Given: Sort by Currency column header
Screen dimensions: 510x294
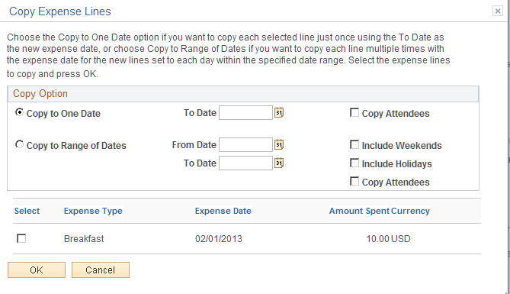Looking at the screenshot, I should coord(410,211).
